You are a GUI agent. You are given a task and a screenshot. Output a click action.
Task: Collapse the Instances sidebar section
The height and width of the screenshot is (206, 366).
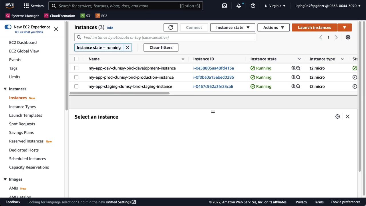click(5, 89)
